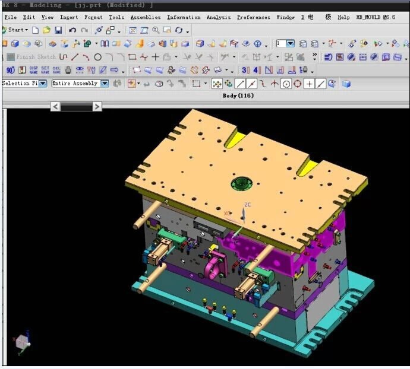The width and height of the screenshot is (410, 369).
Task: Open the HB_MOULD M6.6 menu
Action: tap(375, 17)
